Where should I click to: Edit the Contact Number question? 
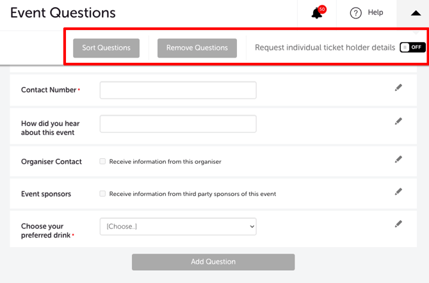(x=398, y=88)
